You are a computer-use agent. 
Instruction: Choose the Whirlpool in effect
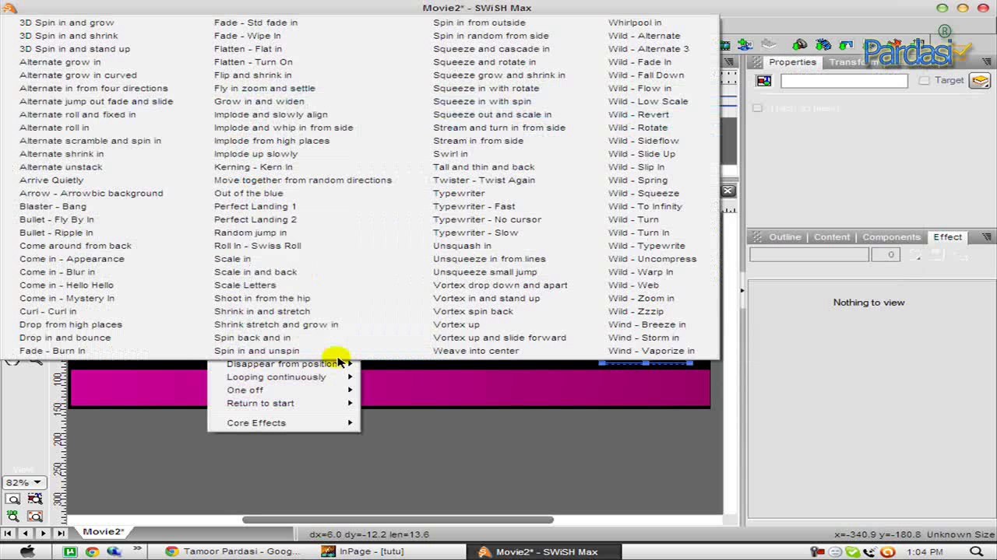point(635,23)
